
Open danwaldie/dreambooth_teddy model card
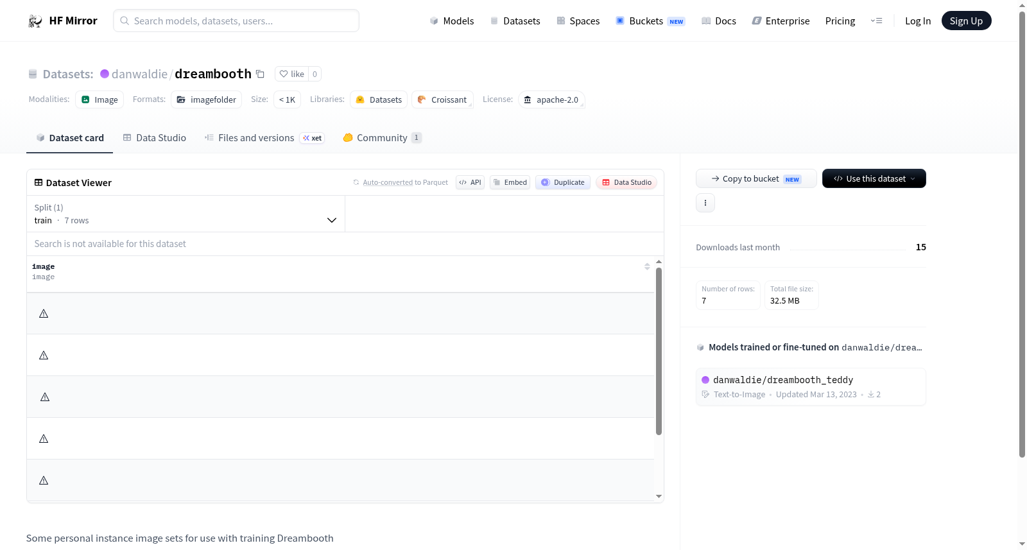(811, 386)
